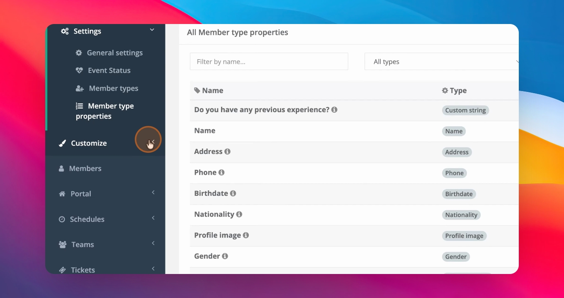Click the Teams group icon

click(63, 245)
